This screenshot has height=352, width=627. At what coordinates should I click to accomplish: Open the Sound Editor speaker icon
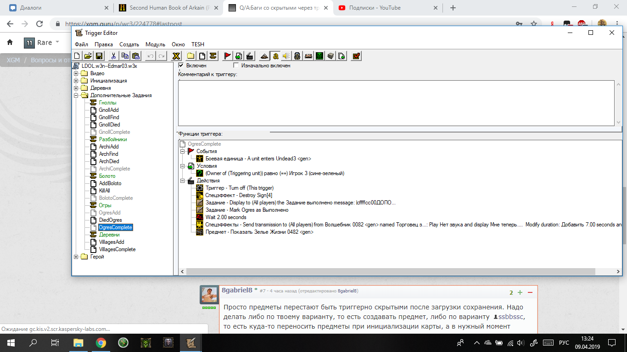pyautogui.click(x=286, y=56)
